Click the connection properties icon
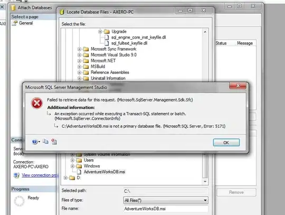Viewport: 285px width, 215px height. [x=16, y=175]
